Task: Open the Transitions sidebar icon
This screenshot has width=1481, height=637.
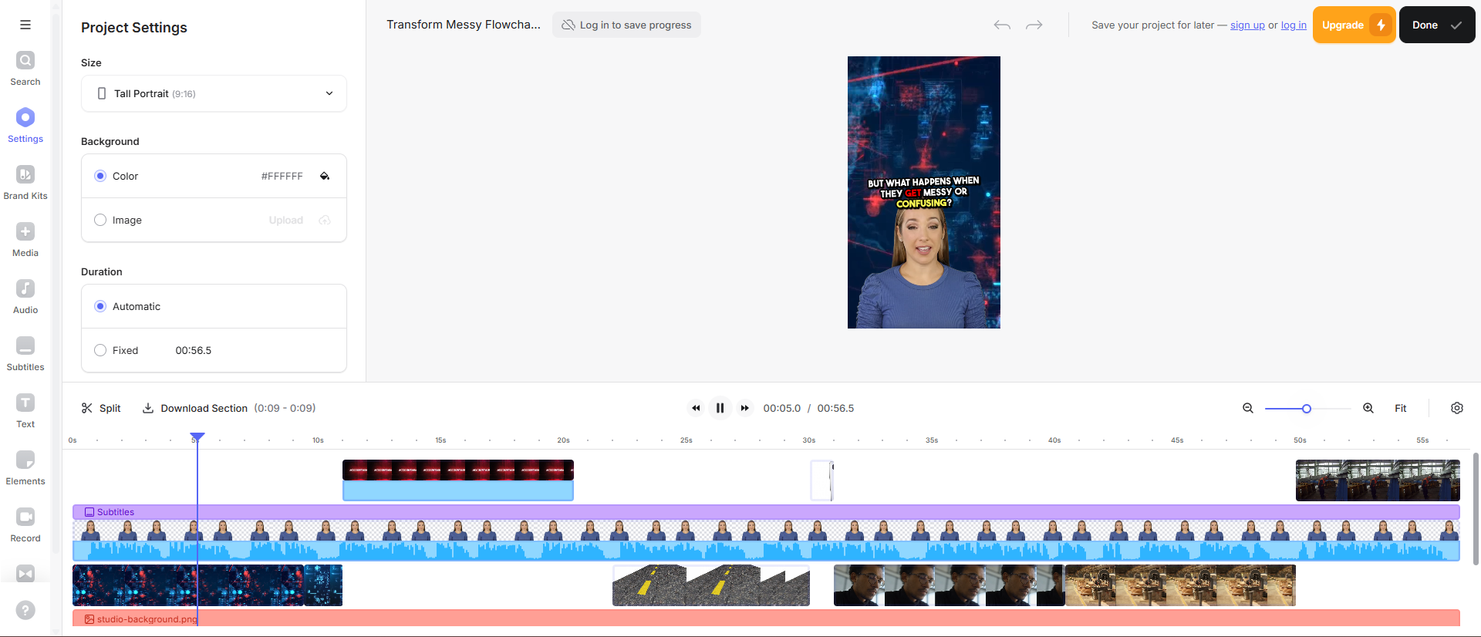Action: pyautogui.click(x=25, y=574)
